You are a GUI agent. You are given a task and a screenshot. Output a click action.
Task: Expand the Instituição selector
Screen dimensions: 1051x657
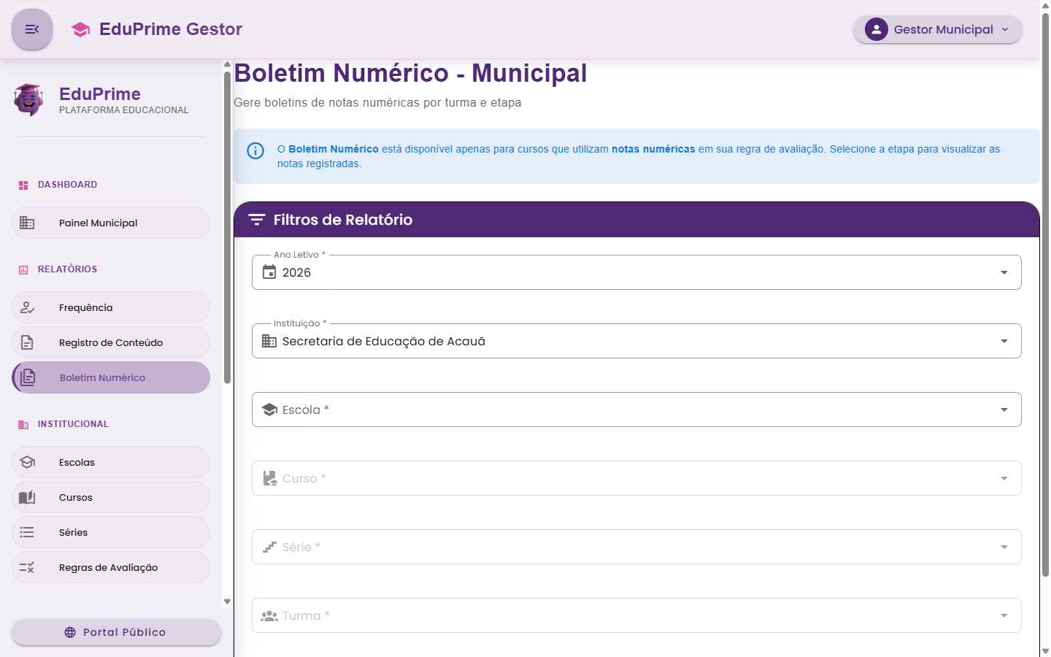pos(1005,340)
